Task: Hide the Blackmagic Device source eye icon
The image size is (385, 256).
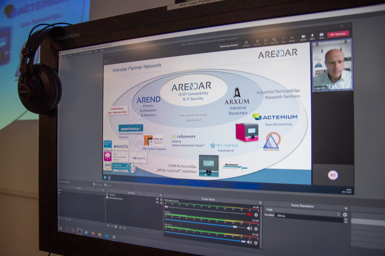Action: (157, 202)
